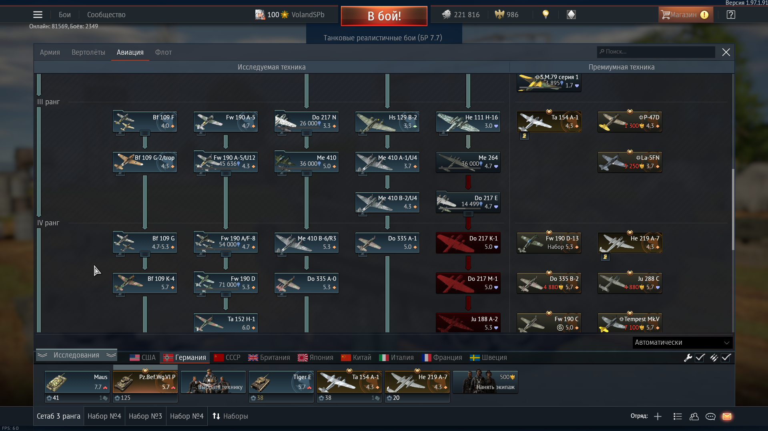The image size is (768, 431).
Task: Select the Сетаб 3 ранга preset
Action: [59, 416]
